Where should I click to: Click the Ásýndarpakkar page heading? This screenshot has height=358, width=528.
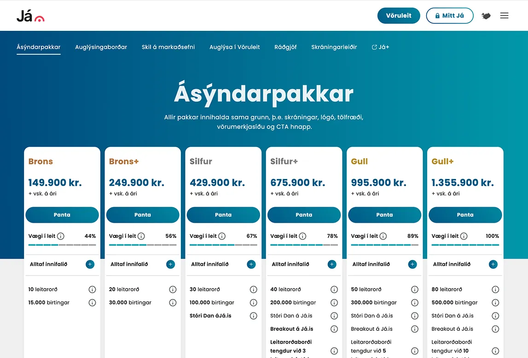pyautogui.click(x=264, y=93)
